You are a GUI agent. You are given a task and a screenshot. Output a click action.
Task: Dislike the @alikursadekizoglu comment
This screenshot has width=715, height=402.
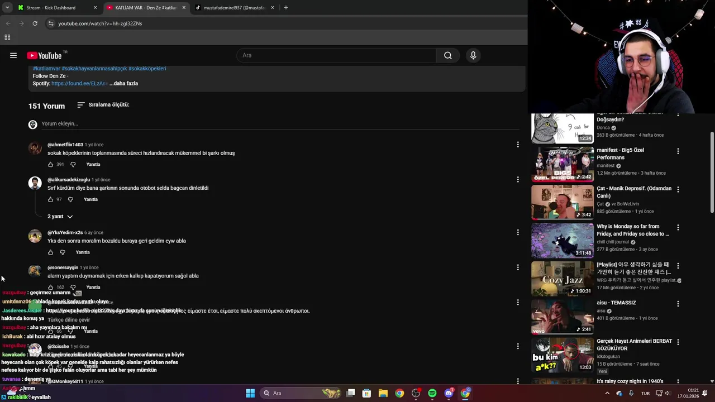pyautogui.click(x=70, y=199)
